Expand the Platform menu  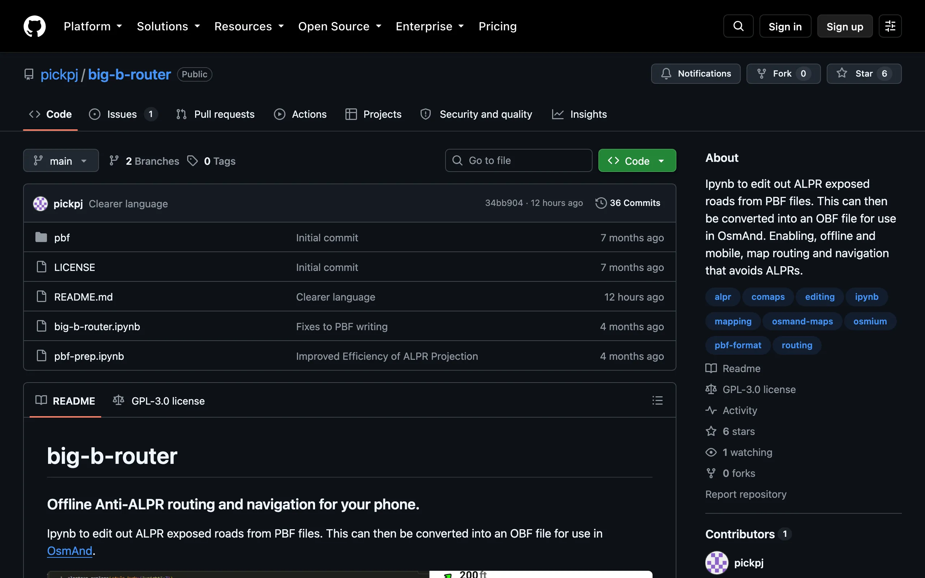tap(93, 26)
